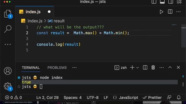Run the code with play button

[x=162, y=12]
